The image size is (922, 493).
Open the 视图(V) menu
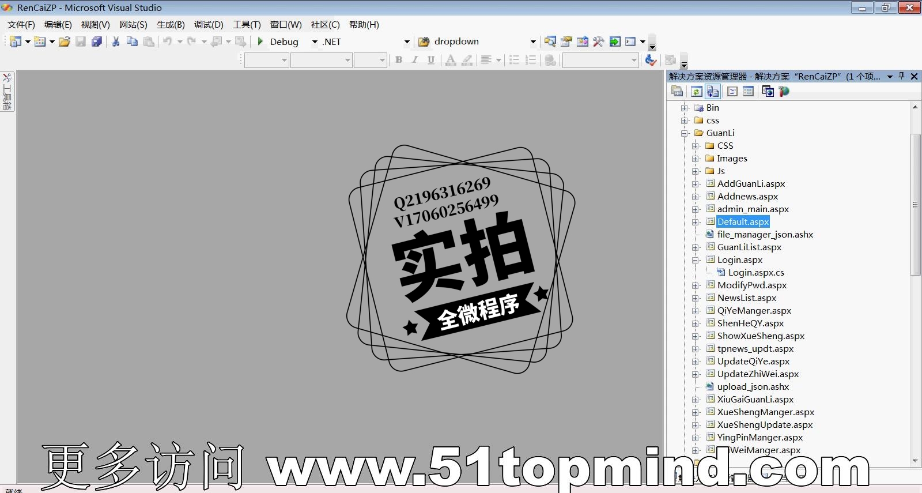(96, 25)
